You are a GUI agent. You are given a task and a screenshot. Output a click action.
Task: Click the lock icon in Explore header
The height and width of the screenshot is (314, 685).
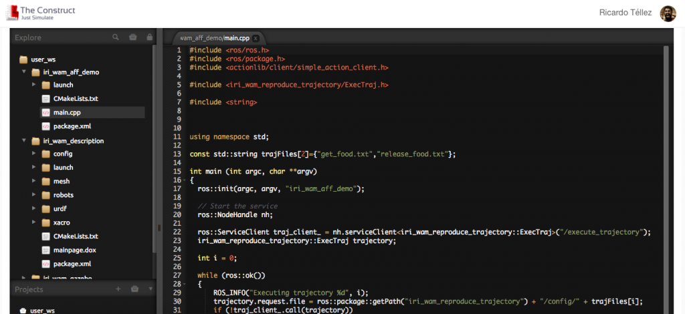(x=149, y=37)
